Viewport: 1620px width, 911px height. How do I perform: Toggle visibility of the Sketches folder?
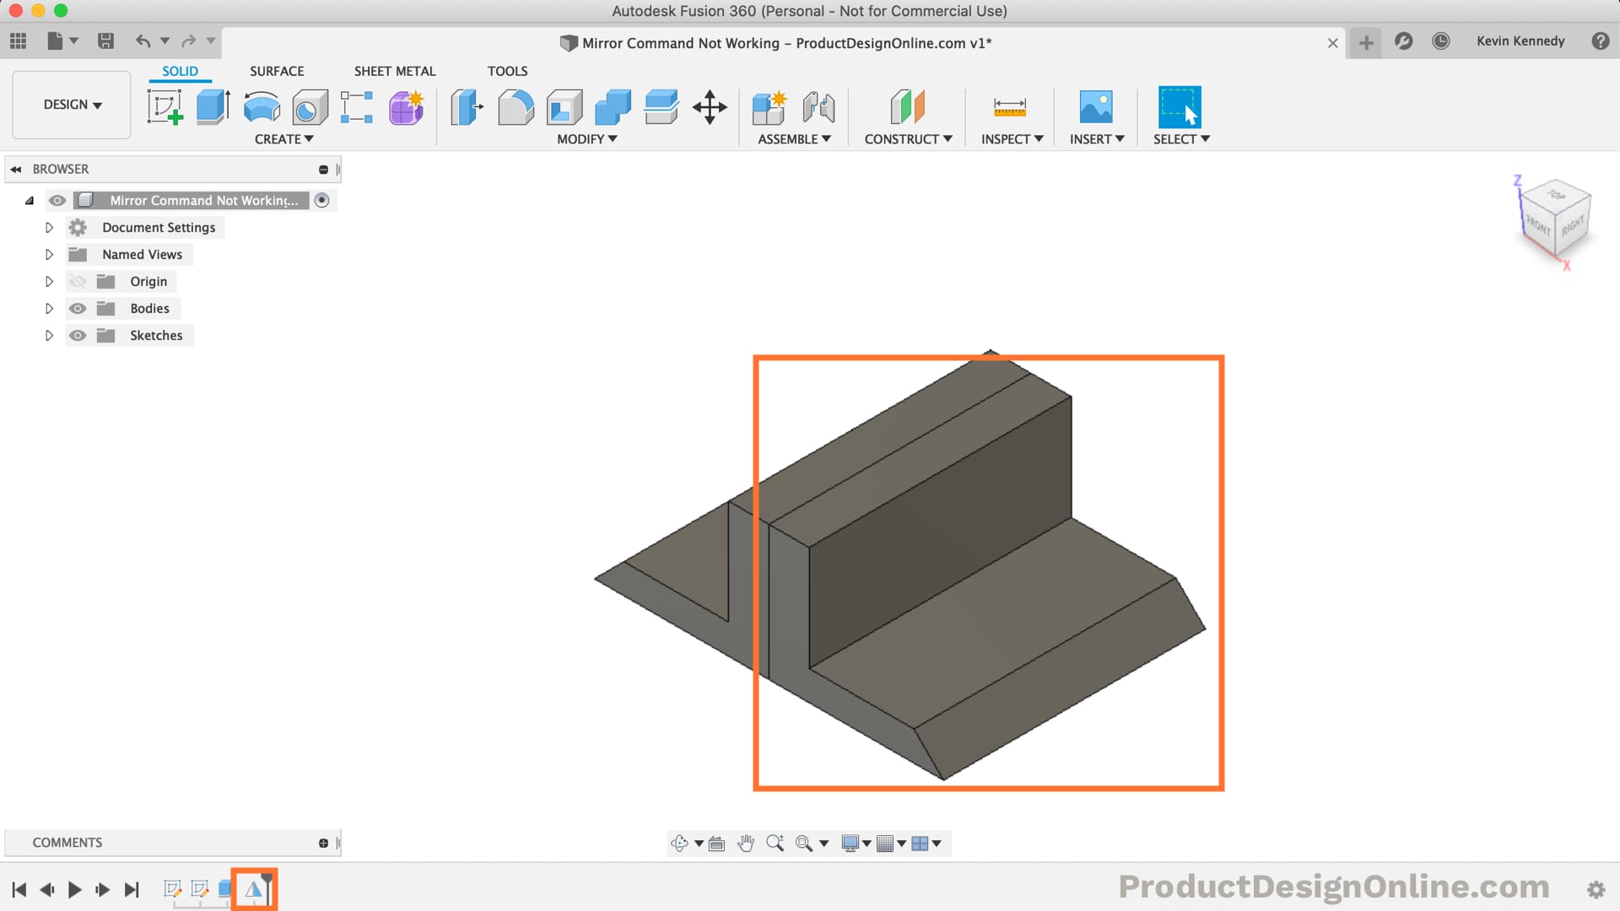[x=77, y=335]
